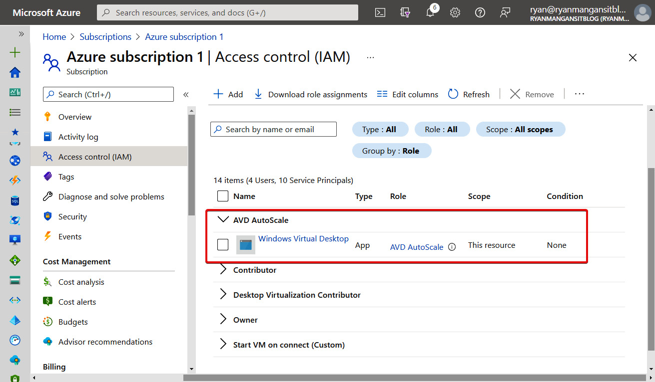Click the AVD AutoScale role info icon
The width and height of the screenshot is (655, 382).
click(452, 247)
